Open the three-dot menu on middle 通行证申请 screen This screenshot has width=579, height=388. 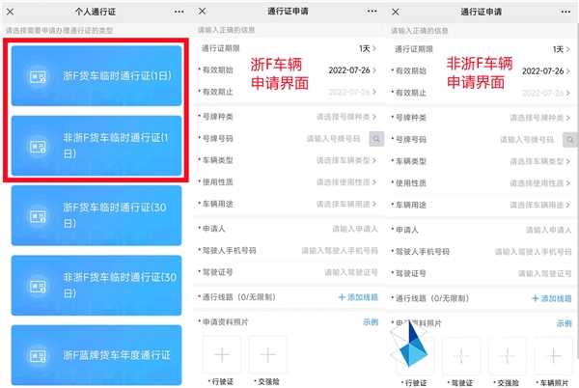(372, 11)
